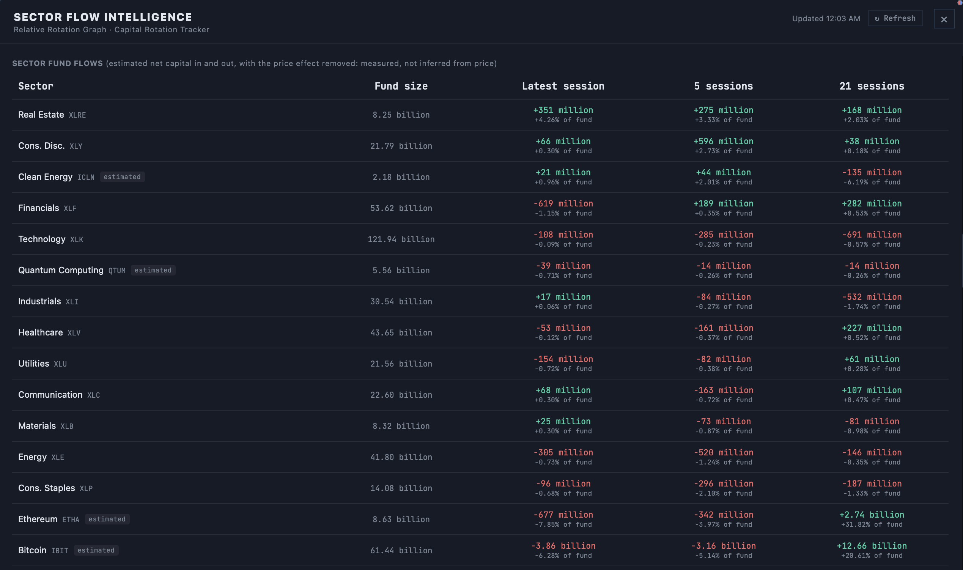Click the Sector Fund Flows section heading

tap(58, 63)
